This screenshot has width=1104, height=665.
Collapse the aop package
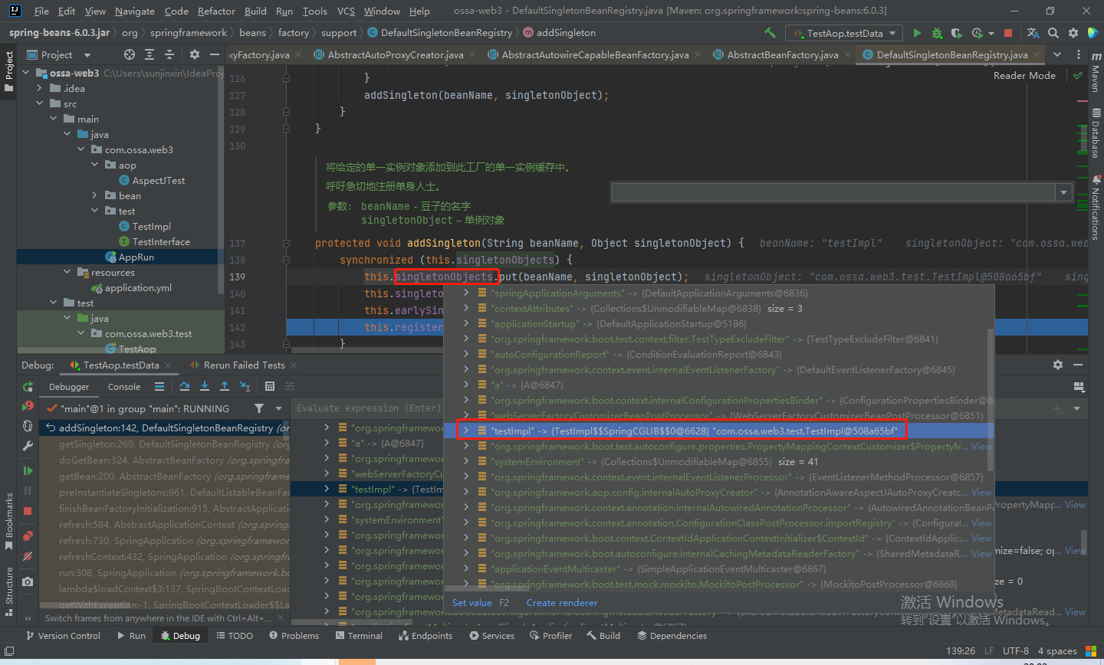coord(94,165)
